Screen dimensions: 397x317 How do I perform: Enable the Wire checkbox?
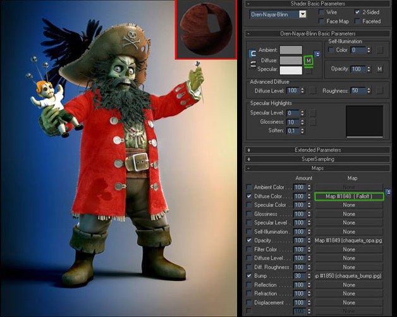[322, 12]
